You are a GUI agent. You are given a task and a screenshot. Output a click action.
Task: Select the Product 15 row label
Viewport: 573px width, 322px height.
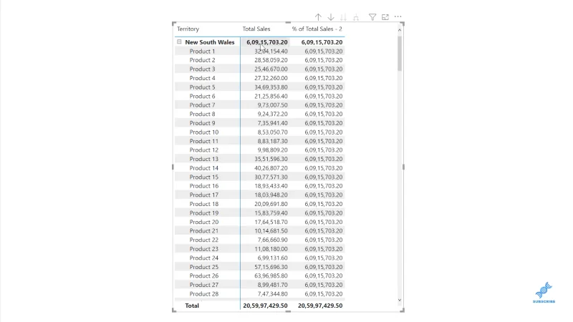pyautogui.click(x=204, y=177)
